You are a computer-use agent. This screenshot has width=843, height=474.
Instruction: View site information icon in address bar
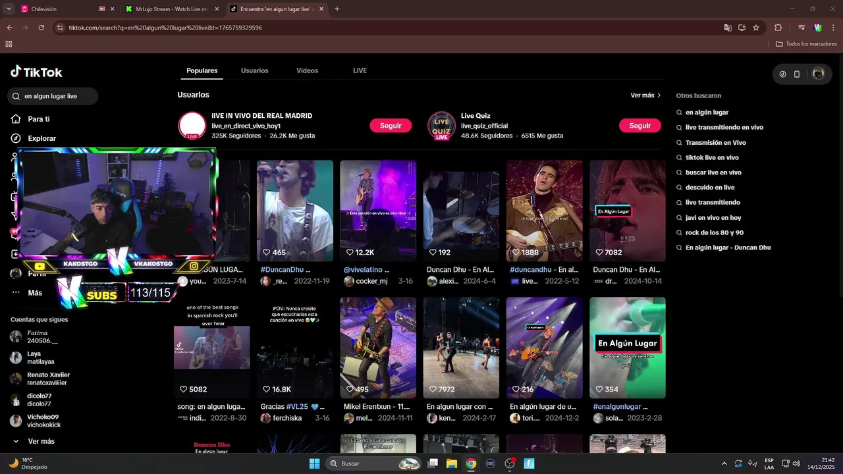[60, 28]
